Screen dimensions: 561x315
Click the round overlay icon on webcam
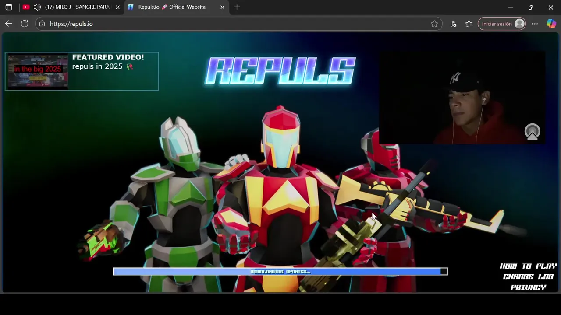coord(533,132)
